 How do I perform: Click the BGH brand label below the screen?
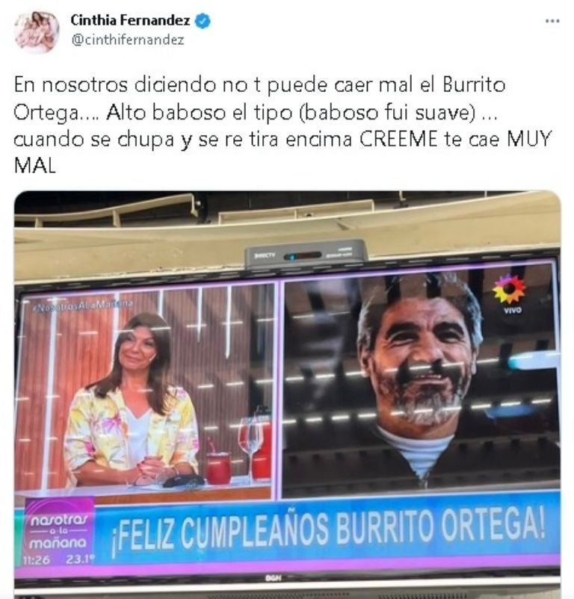click(272, 579)
